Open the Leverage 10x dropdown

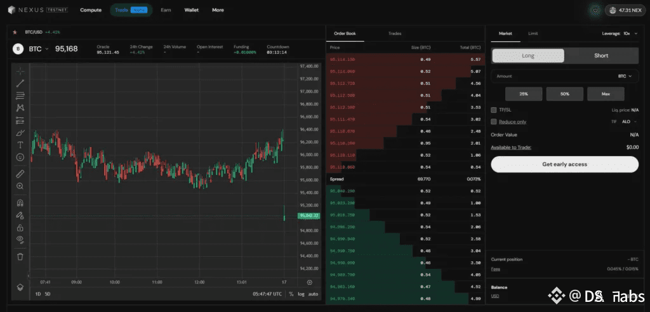coord(620,34)
